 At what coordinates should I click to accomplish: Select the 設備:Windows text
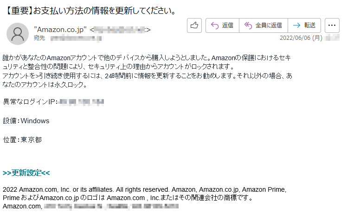pyautogui.click(x=26, y=121)
